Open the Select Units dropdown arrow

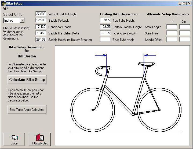(22, 20)
